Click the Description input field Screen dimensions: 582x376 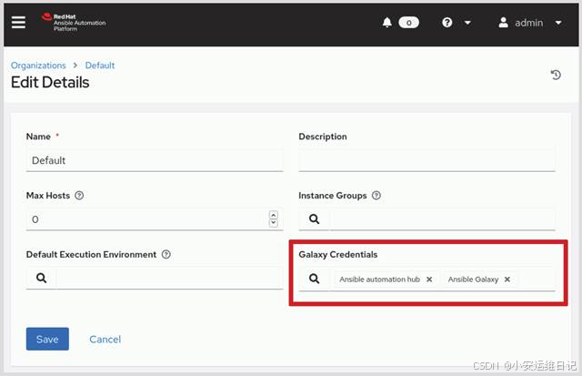point(426,159)
